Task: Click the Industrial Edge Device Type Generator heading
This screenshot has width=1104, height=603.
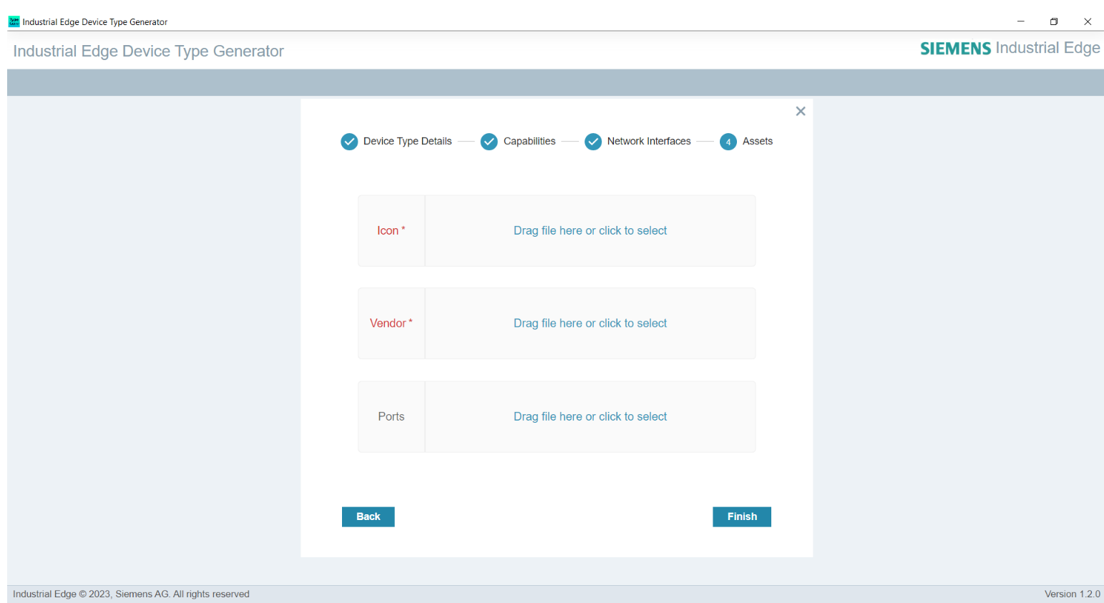Action: click(x=148, y=51)
